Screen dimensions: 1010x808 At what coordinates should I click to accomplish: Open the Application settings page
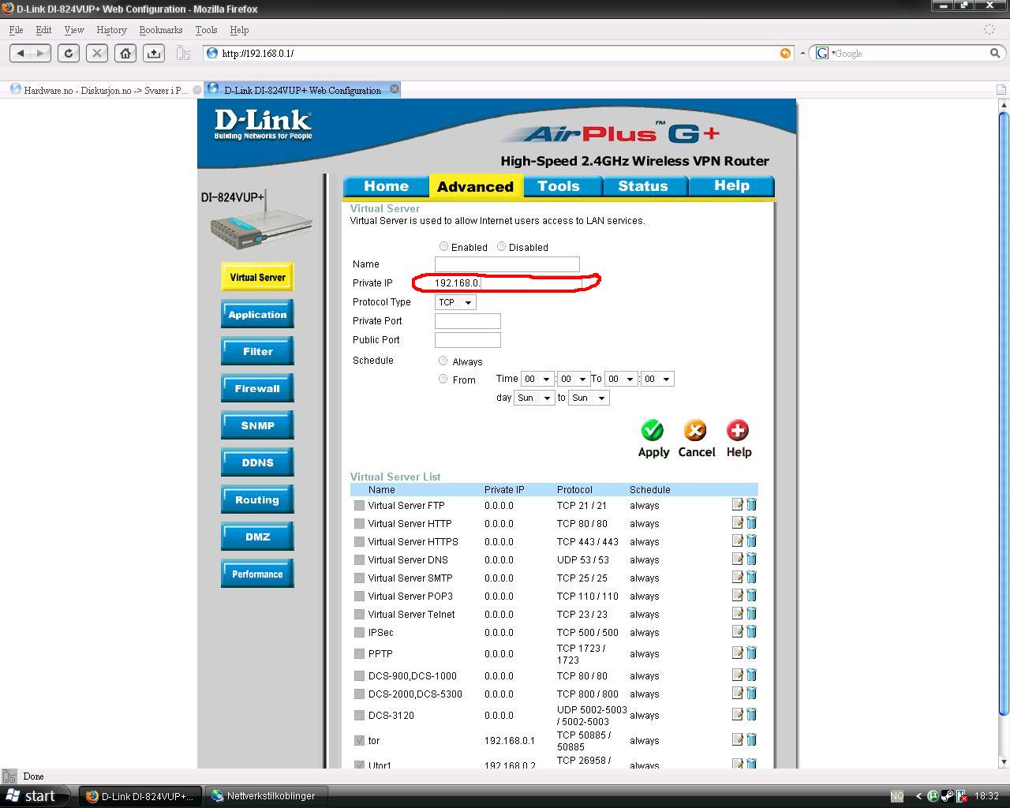[257, 314]
